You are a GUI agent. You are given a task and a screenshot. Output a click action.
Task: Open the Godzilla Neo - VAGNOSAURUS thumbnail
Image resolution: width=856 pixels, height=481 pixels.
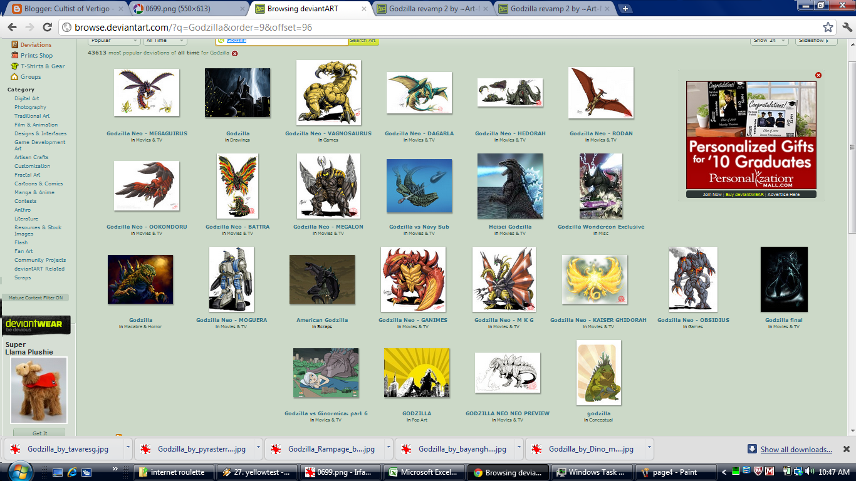[x=328, y=93]
